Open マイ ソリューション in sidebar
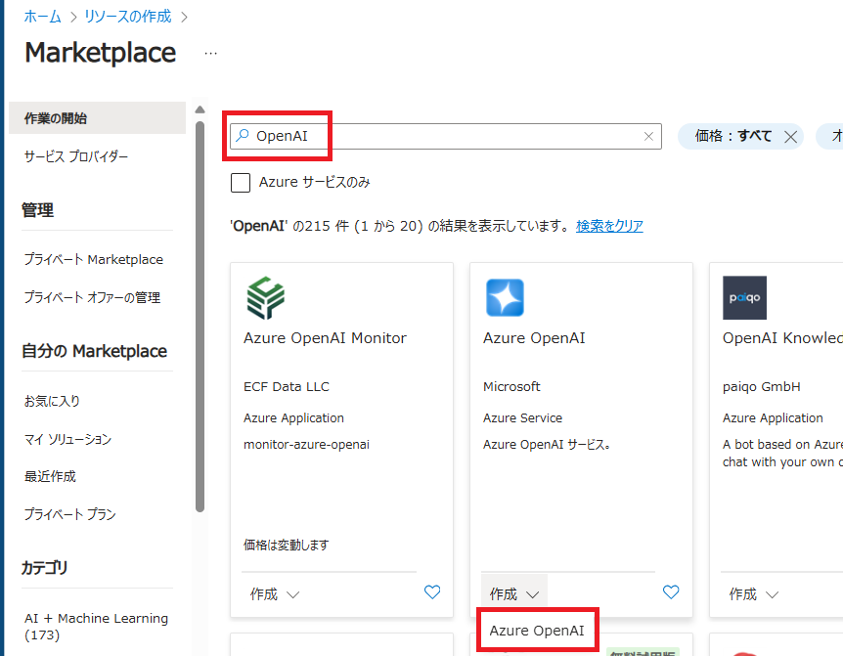This screenshot has width=843, height=656. (x=67, y=439)
